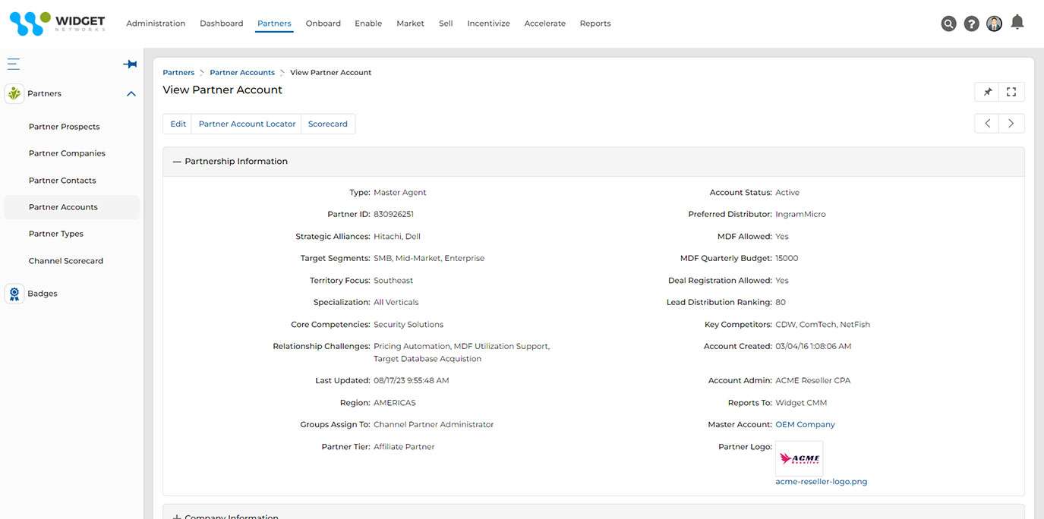Viewport: 1044px width, 519px height.
Task: Click the search magnifier icon in header
Action: tap(948, 24)
